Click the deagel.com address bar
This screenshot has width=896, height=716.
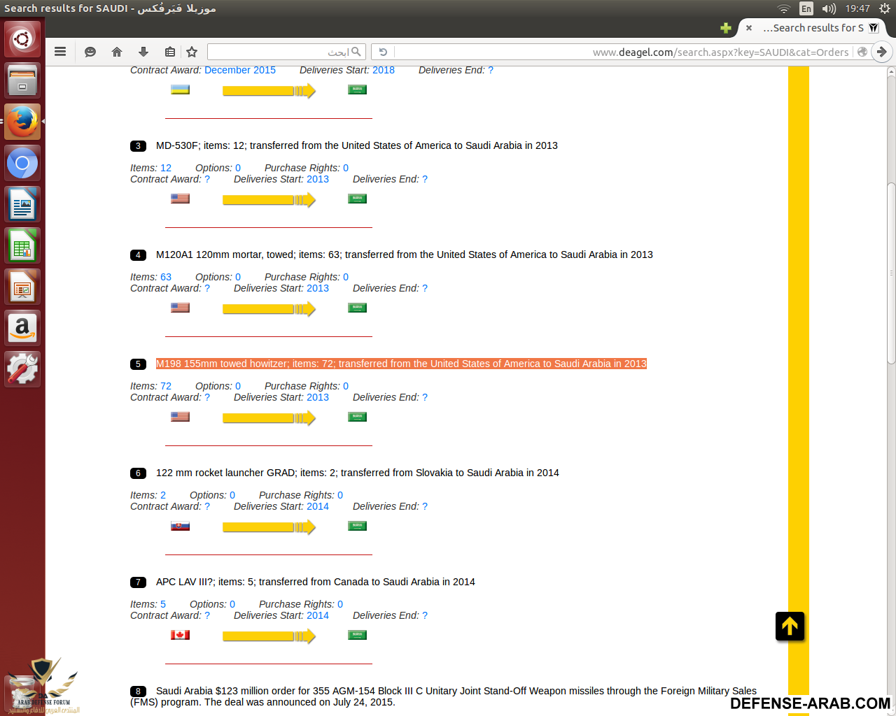623,52
